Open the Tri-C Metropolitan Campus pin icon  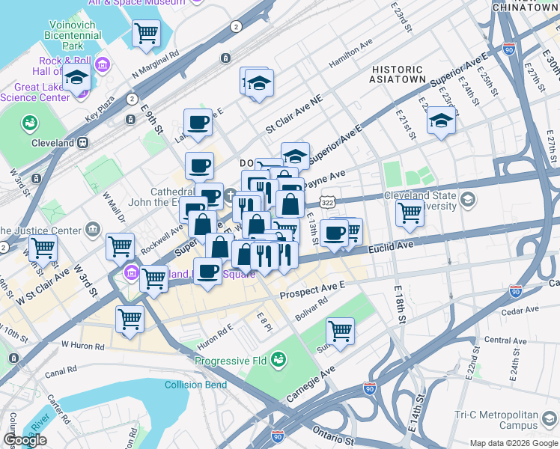pyautogui.click(x=550, y=419)
